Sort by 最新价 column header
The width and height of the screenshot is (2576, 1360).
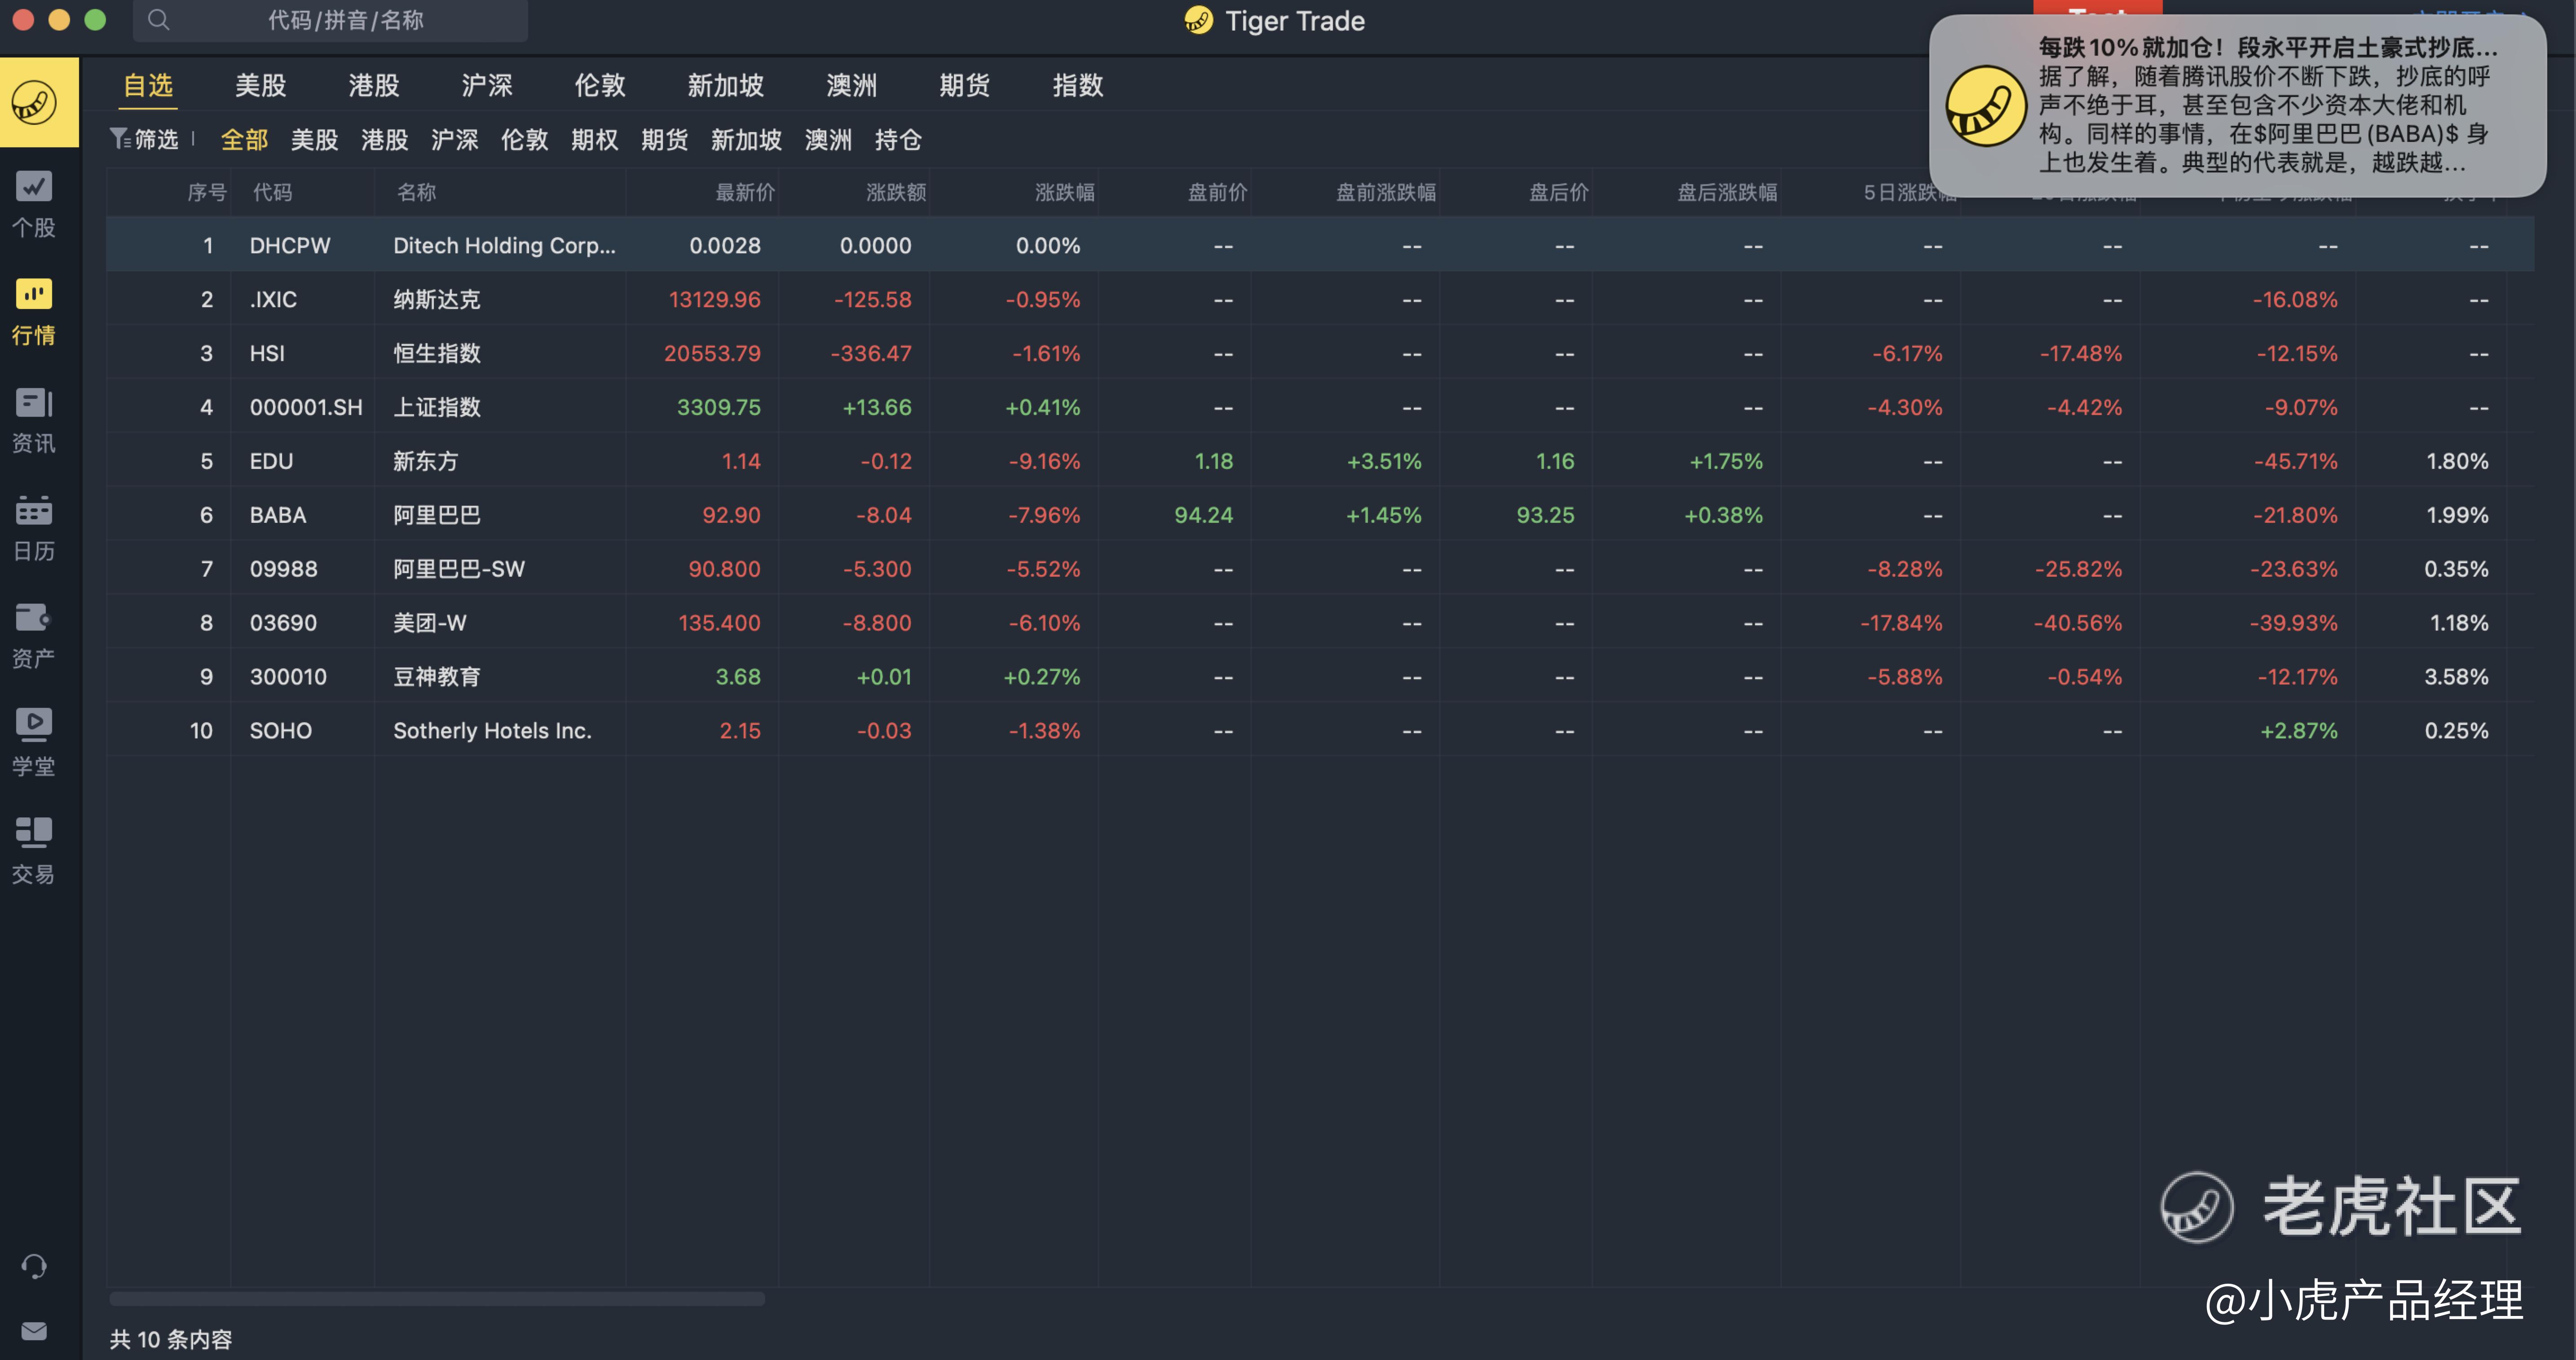[x=745, y=192]
